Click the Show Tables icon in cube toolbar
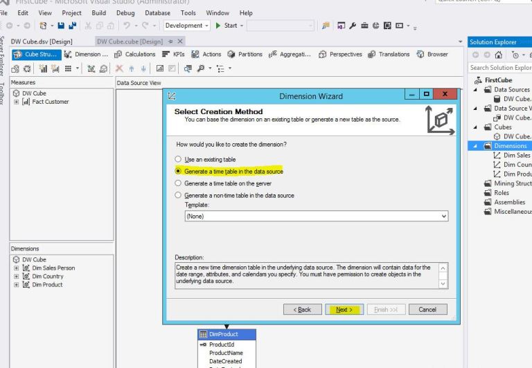The height and width of the screenshot is (368, 532). [160, 68]
